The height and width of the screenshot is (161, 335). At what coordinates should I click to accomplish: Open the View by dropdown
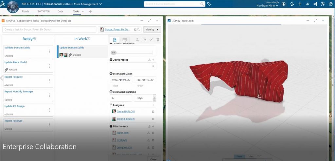(152, 30)
